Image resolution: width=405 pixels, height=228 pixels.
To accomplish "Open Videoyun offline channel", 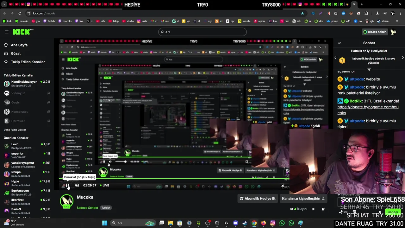I will click(27, 93).
